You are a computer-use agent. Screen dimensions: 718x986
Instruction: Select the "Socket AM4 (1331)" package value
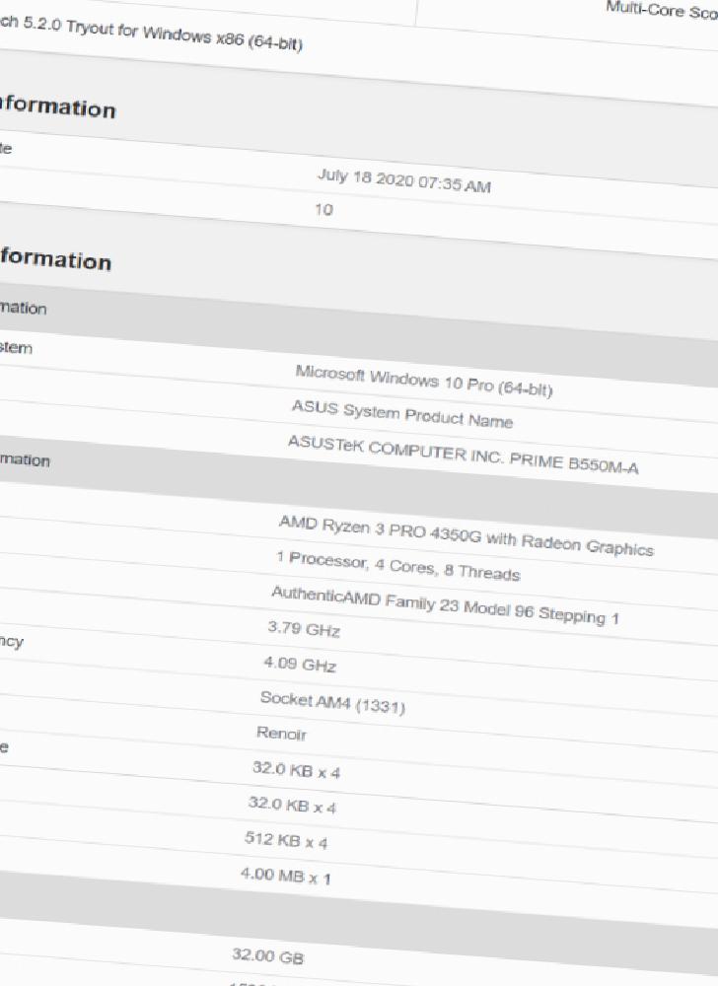tap(332, 702)
